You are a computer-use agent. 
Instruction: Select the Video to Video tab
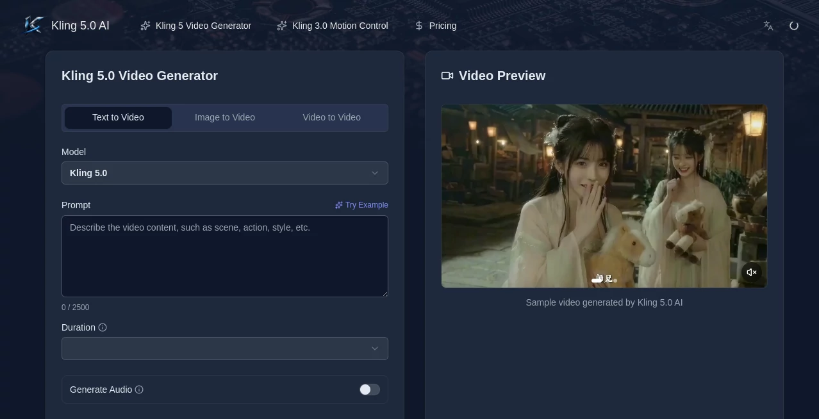click(x=331, y=117)
